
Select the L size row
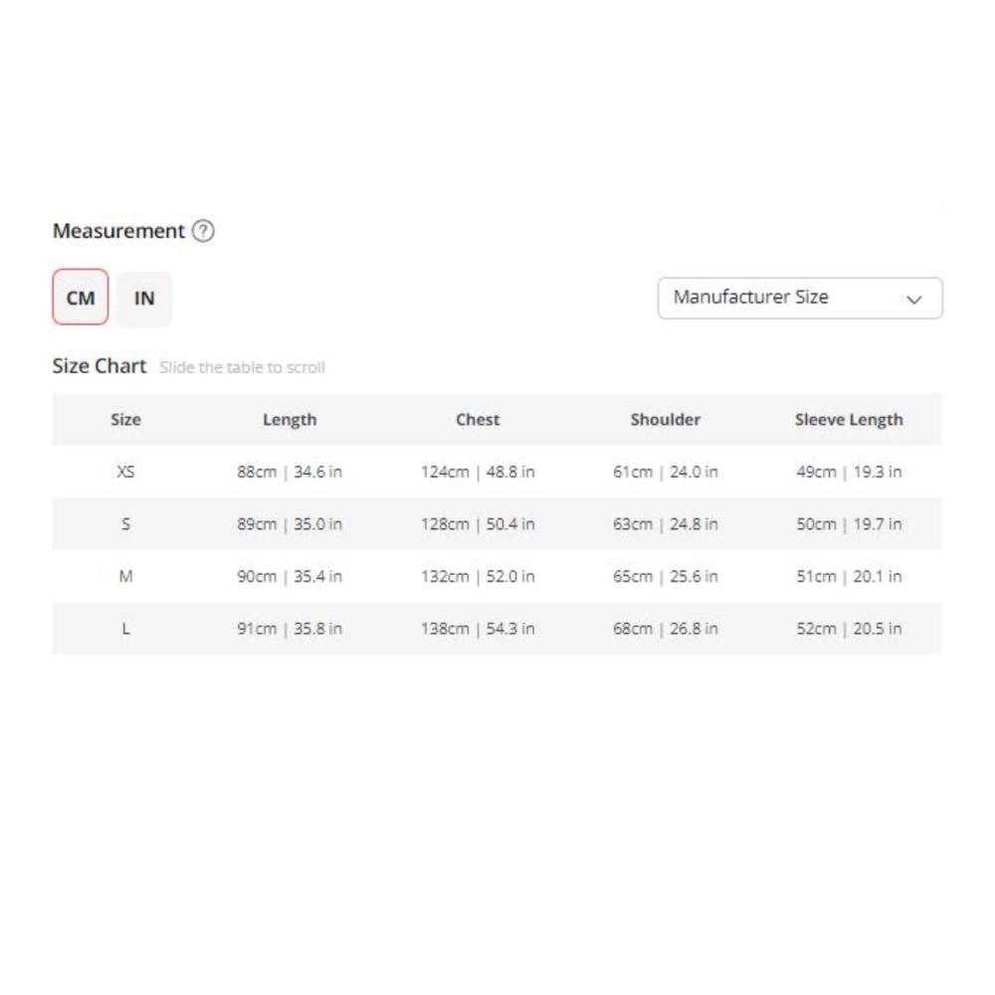coord(125,629)
